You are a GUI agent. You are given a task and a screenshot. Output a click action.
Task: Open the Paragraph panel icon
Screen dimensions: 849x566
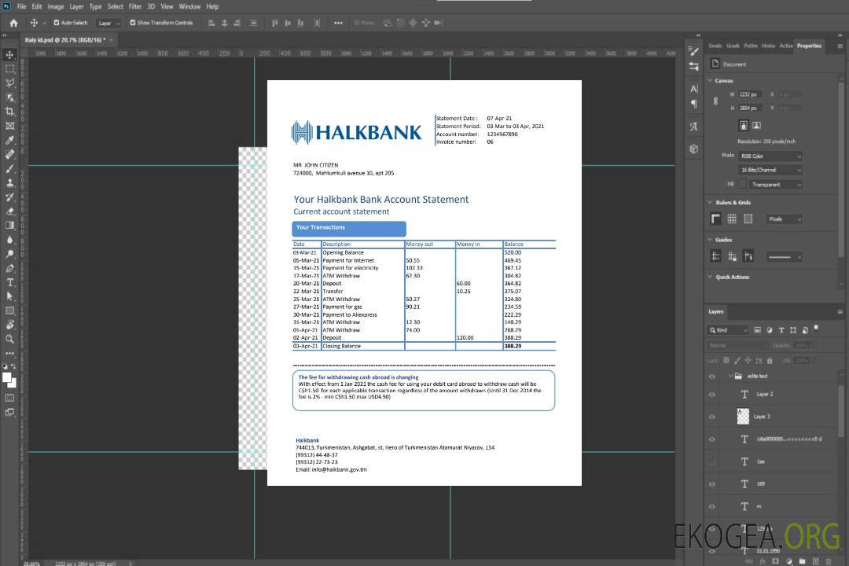pos(694,104)
